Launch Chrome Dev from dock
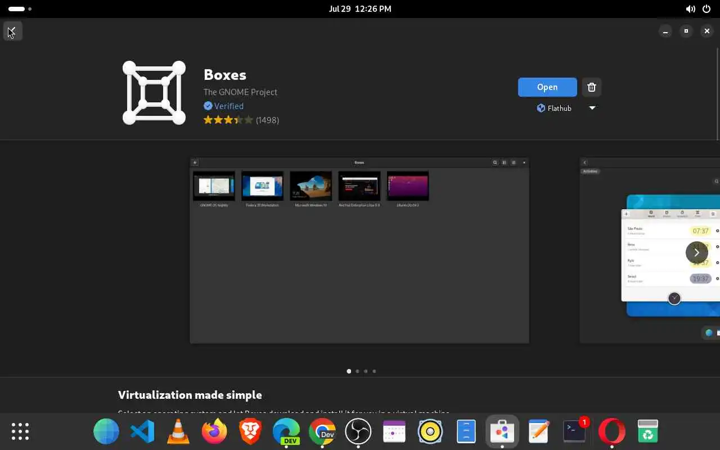The height and width of the screenshot is (450, 720). pyautogui.click(x=322, y=432)
